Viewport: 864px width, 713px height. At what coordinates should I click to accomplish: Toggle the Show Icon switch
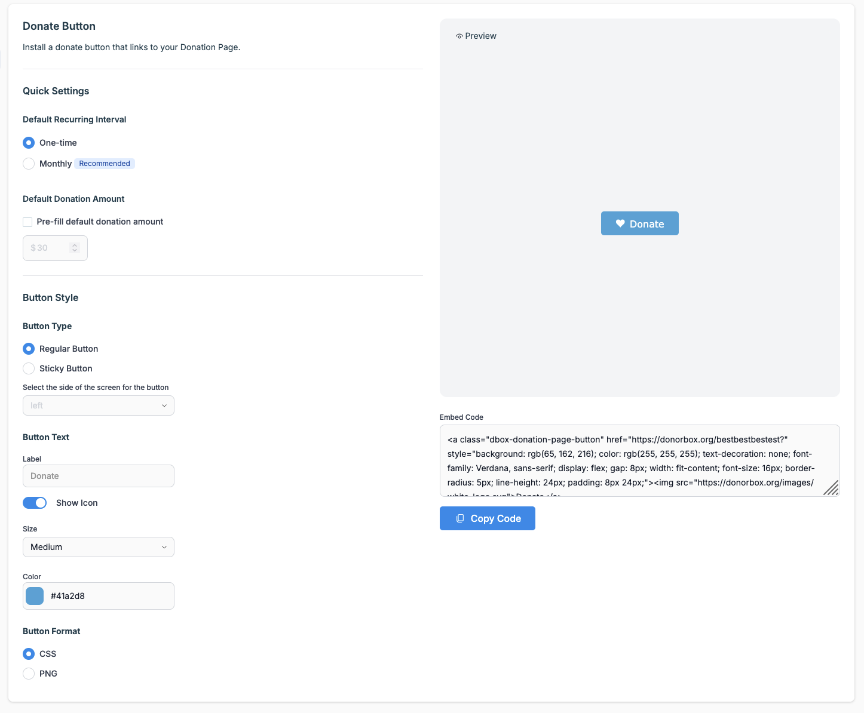click(x=35, y=503)
